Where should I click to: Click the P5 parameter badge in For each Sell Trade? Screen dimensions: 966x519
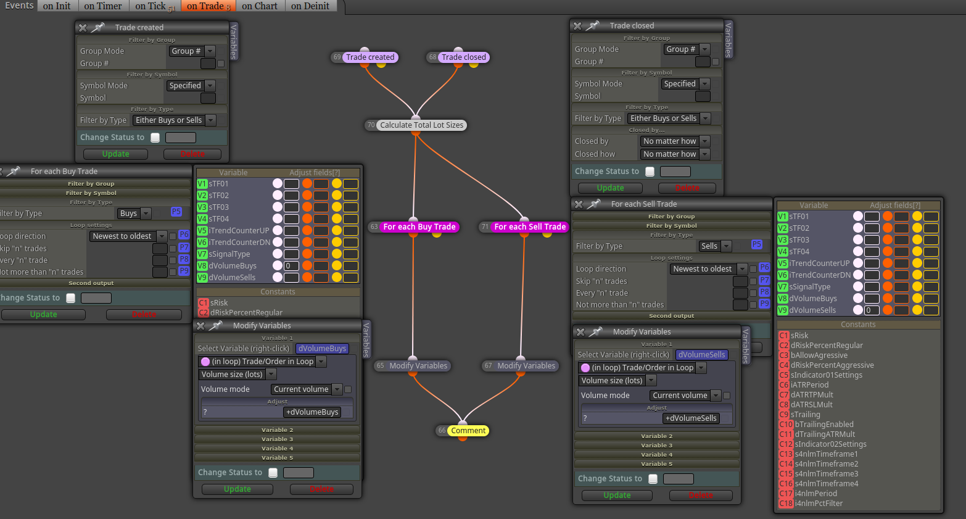(757, 245)
